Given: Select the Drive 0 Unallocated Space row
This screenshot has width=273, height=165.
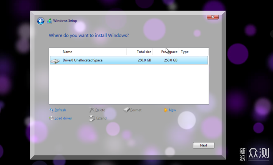Looking at the screenshot, I should tap(129, 60).
